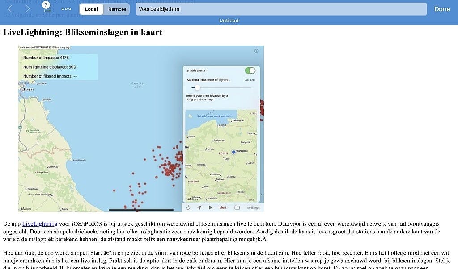Click the 'Number of Impacts: 4175' text

point(46,58)
